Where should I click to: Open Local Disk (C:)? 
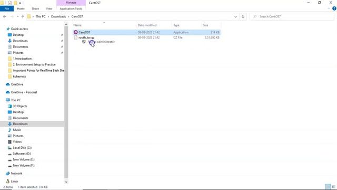(x=22, y=148)
